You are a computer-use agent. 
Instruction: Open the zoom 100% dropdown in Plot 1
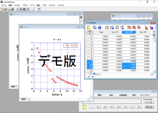point(14,86)
